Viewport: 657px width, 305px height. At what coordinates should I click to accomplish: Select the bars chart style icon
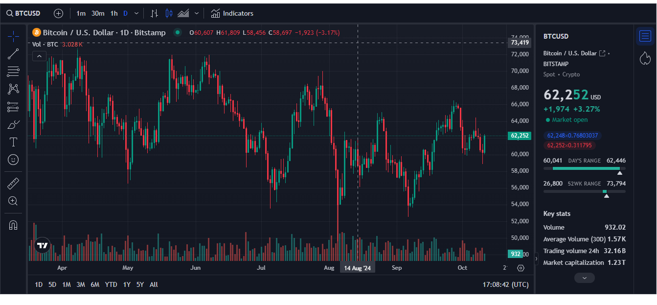pyautogui.click(x=154, y=13)
